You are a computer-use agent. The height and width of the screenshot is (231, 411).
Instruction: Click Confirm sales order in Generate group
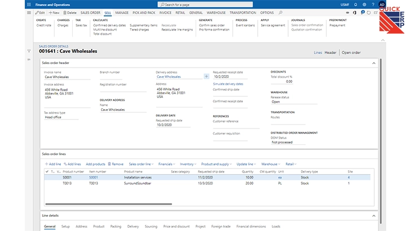(212, 25)
